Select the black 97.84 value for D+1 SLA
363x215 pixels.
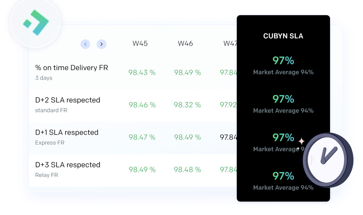[x=228, y=137]
